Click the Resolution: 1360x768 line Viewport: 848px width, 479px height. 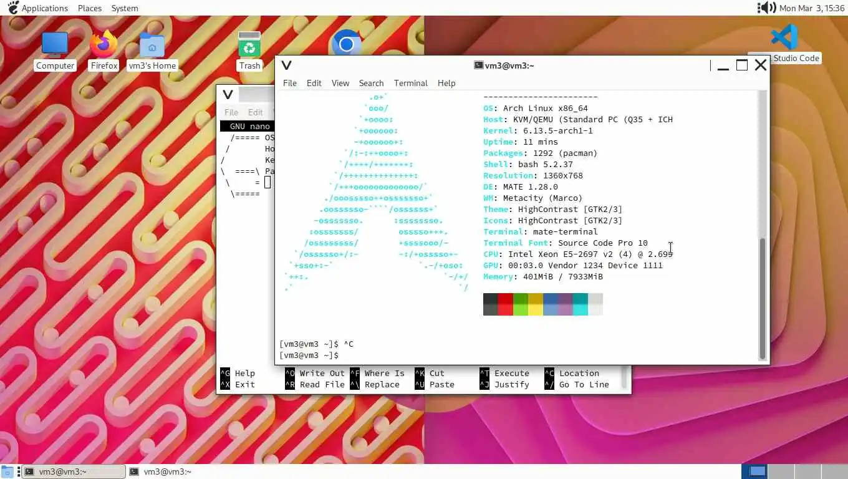pos(533,176)
